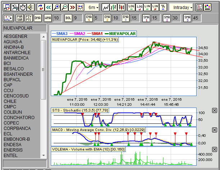
Task: Select the candlestick chart icon
Action: coord(121,7)
